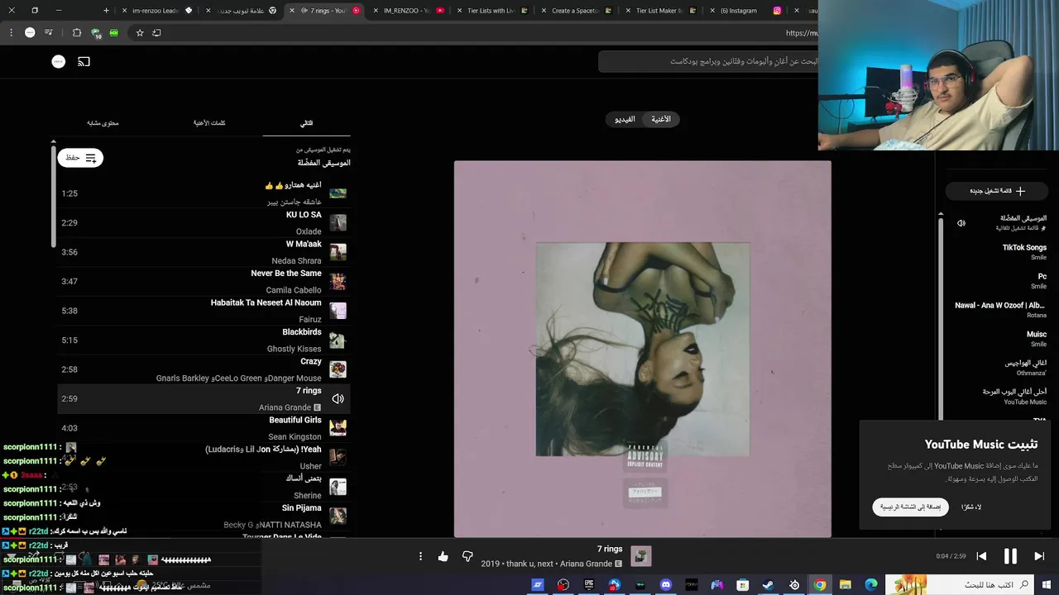Open the Nawal - Ana W Ozoof playlist
Viewport: 1059px width, 595px height.
(997, 310)
